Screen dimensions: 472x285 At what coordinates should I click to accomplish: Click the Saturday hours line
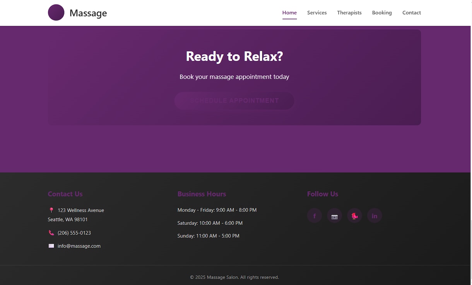[210, 223]
